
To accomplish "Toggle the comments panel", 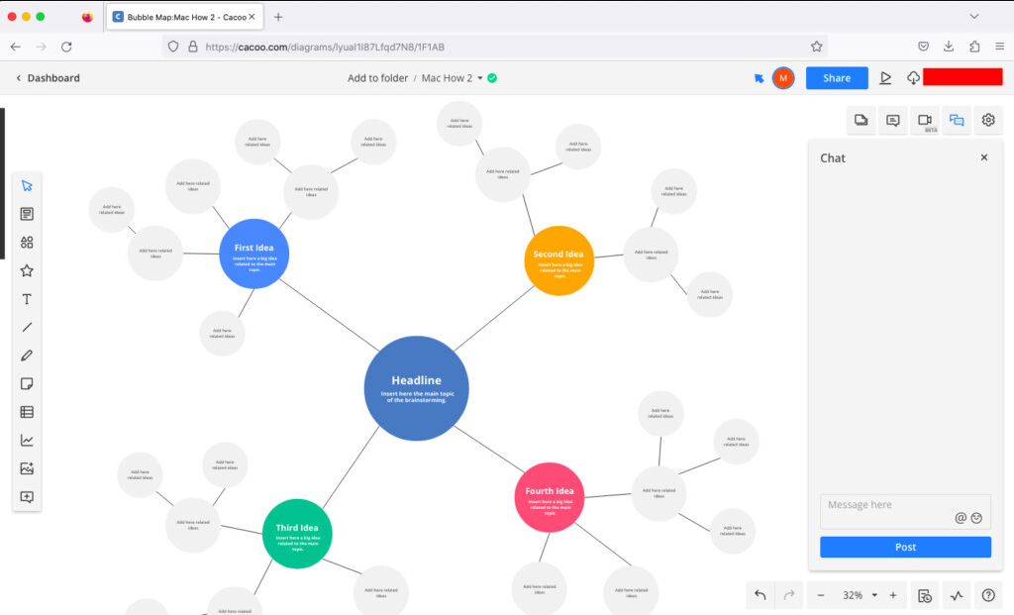I will 893,120.
